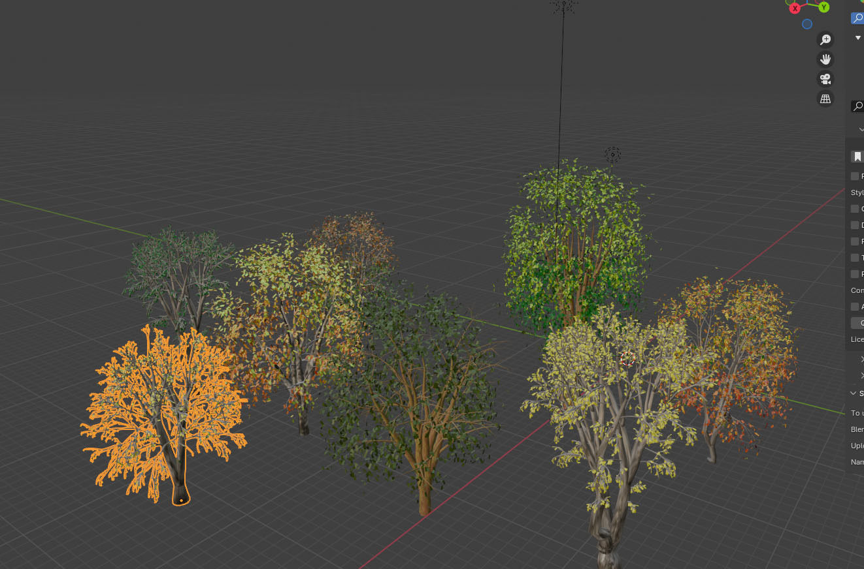Tick the checkbox between bookmark icon and Style label

855,176
